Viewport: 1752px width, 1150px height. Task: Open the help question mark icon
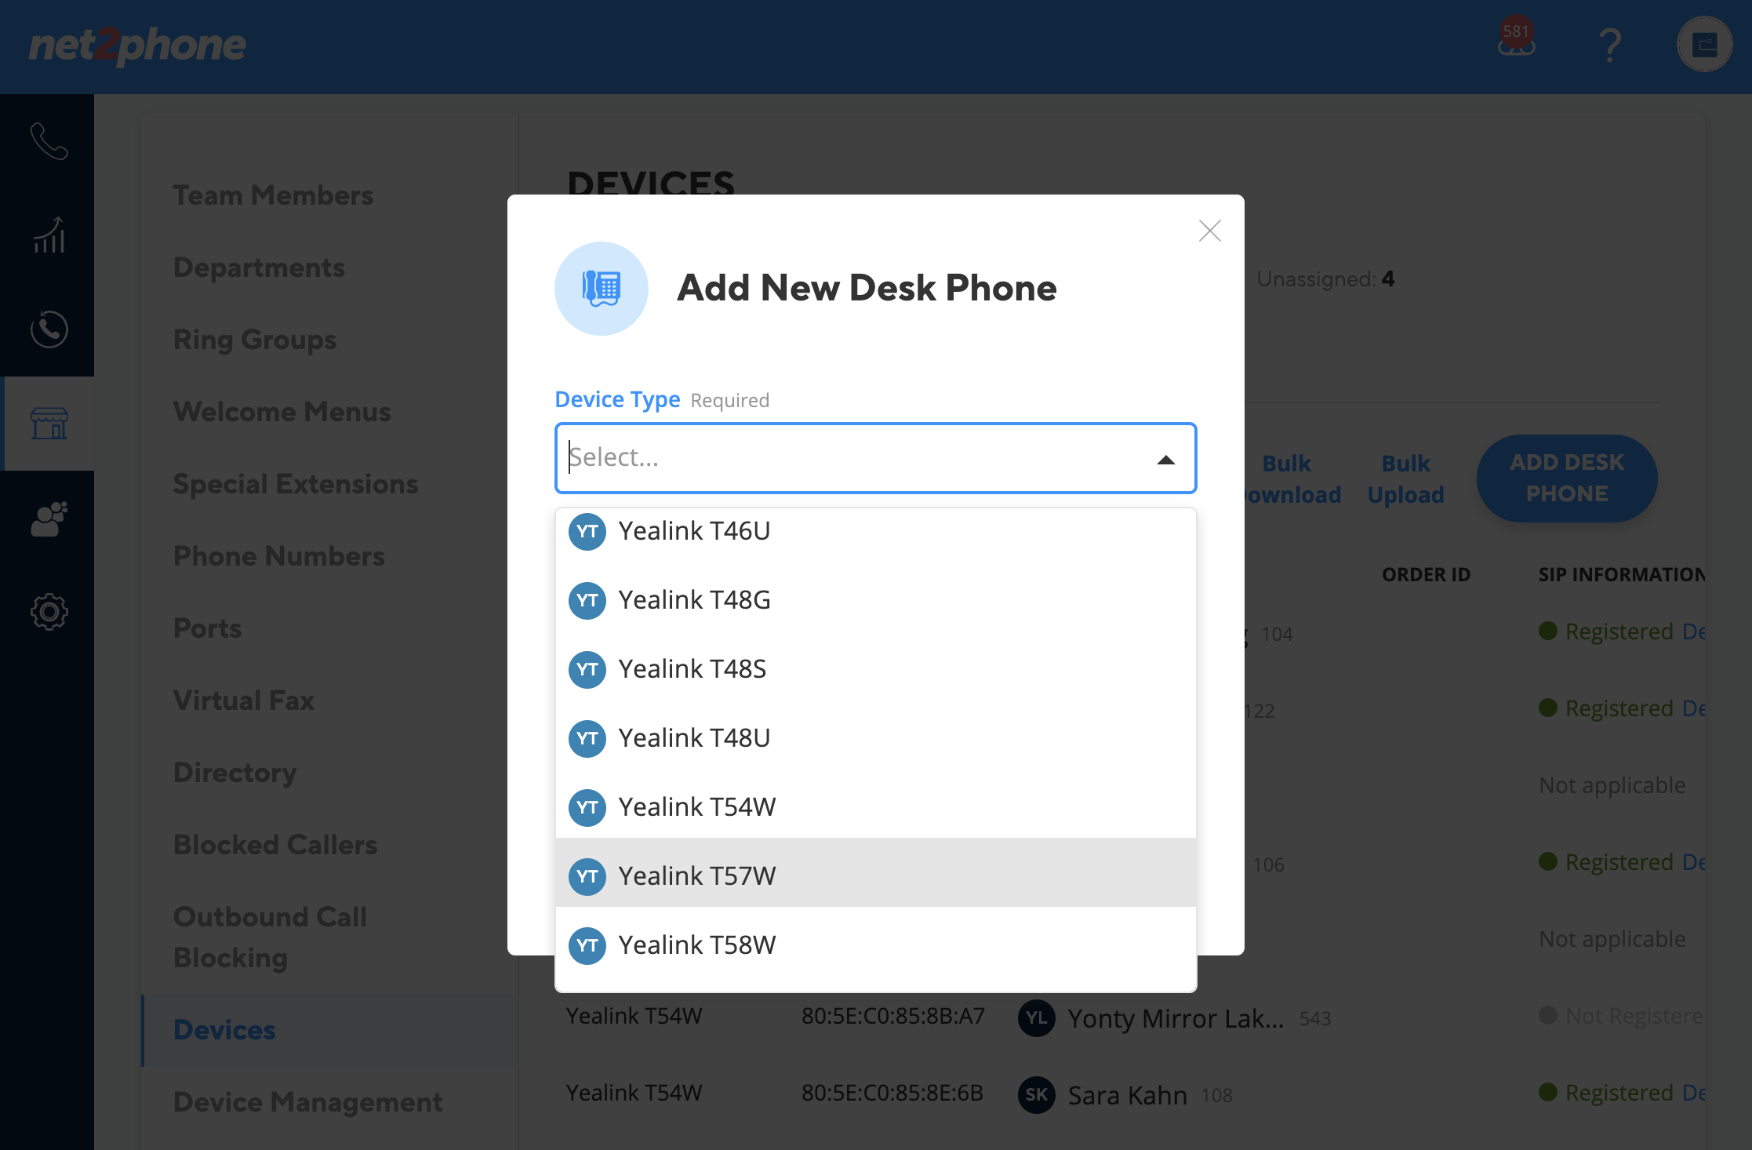1610,45
